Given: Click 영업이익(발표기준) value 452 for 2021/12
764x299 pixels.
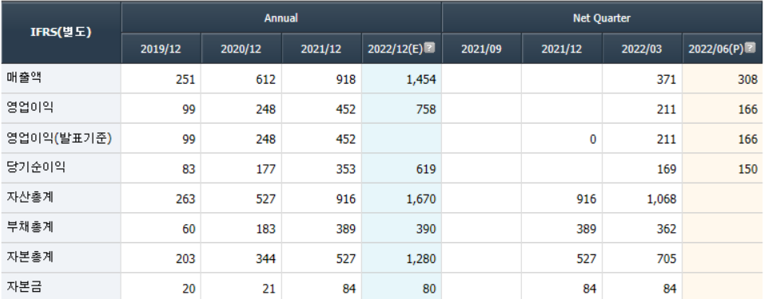Looking at the screenshot, I should (x=346, y=140).
